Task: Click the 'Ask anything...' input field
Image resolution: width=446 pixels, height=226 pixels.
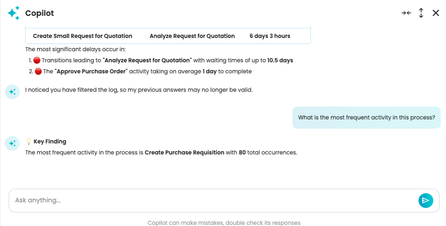Action: (x=214, y=200)
